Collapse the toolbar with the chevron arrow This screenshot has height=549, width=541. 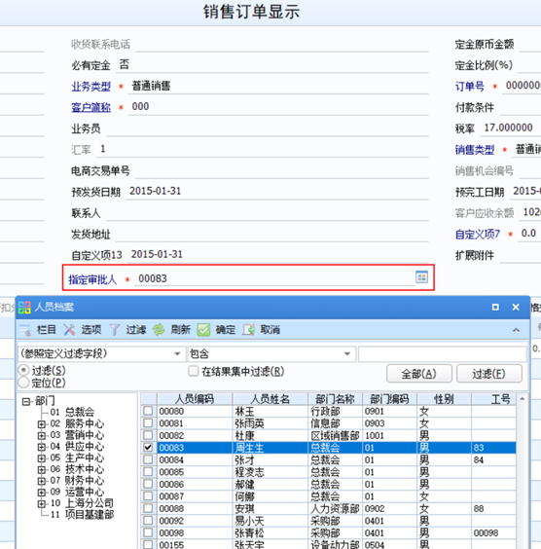[x=516, y=330]
